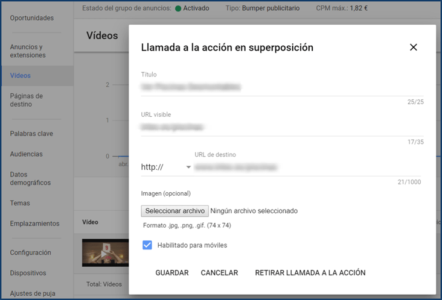Click the CPM máx. 1,82 € value
442x300 pixels.
click(359, 8)
